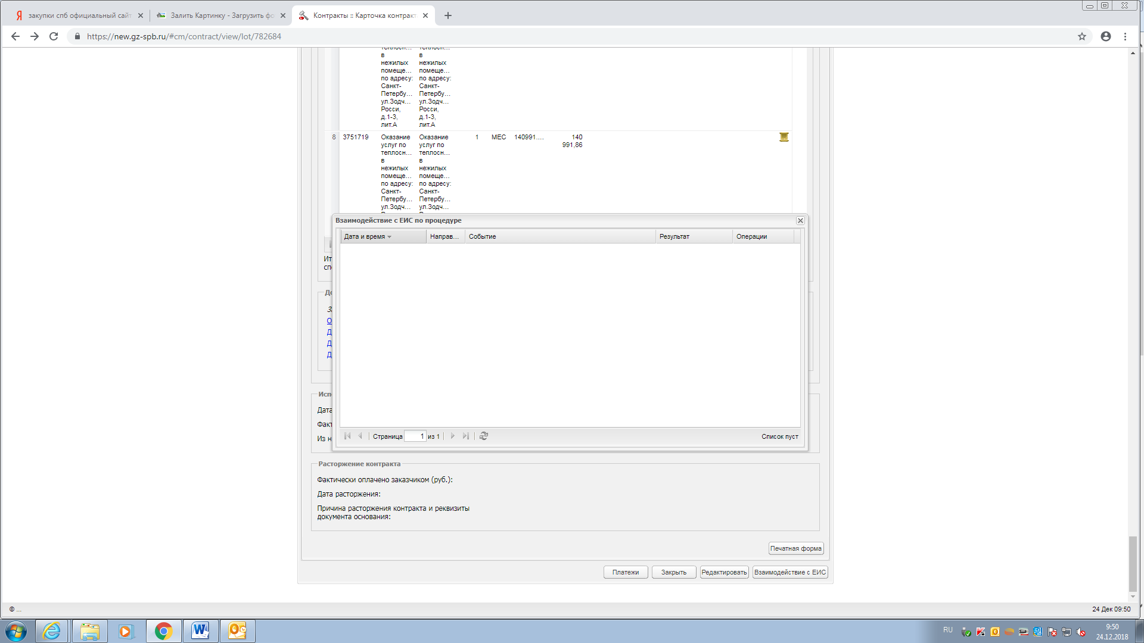Click the Операции column header
Screen dimensions: 1144x643
point(763,236)
